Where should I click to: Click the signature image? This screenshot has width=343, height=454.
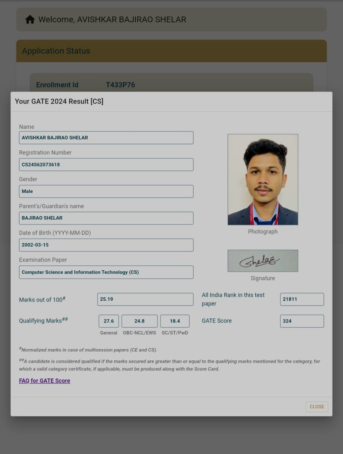pyautogui.click(x=263, y=261)
